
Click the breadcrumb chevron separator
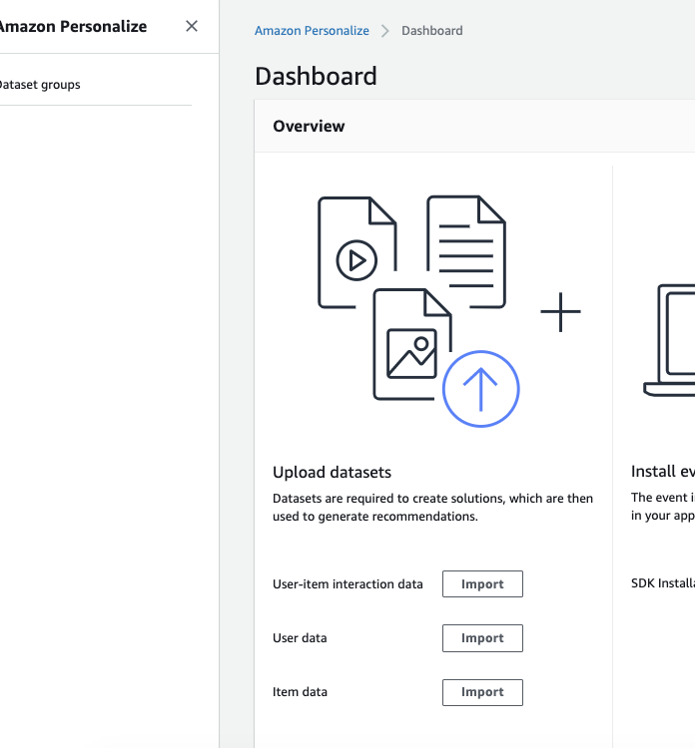385,31
